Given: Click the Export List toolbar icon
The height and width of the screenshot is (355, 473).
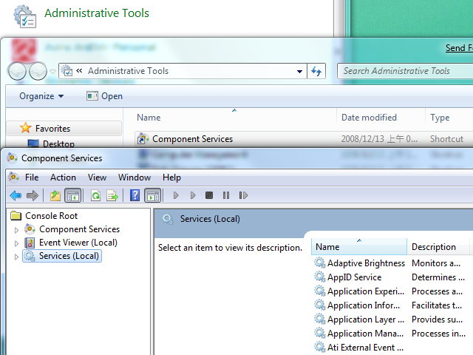Looking at the screenshot, I should [112, 195].
